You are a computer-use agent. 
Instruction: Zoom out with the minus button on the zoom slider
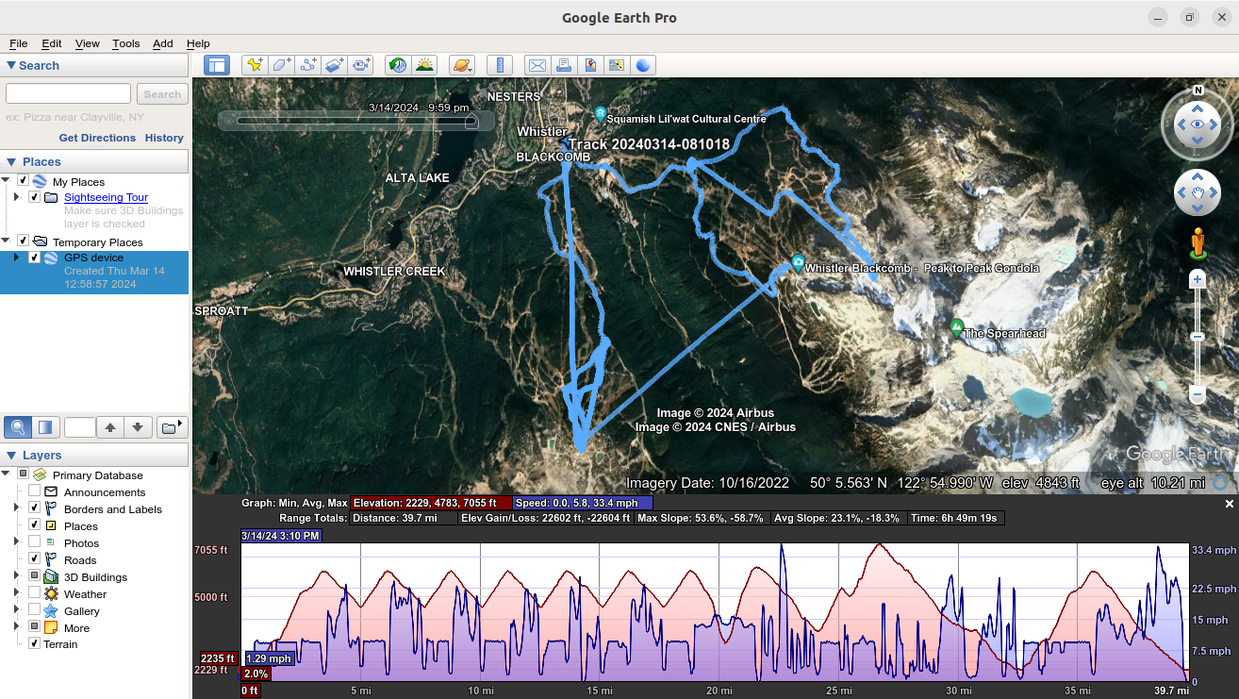(x=1198, y=393)
